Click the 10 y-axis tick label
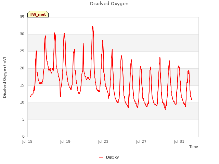 coord(22,102)
